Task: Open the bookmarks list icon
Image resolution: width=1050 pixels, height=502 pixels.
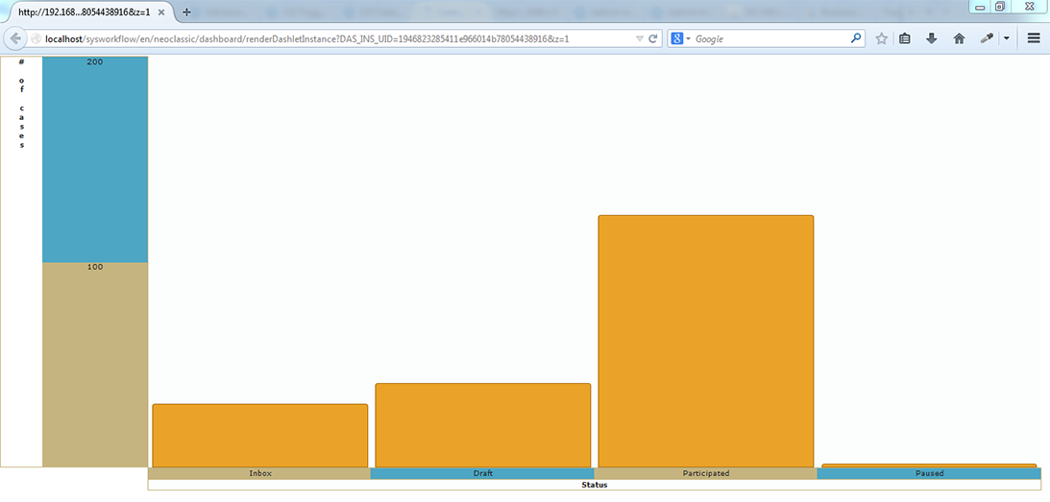Action: [905, 38]
